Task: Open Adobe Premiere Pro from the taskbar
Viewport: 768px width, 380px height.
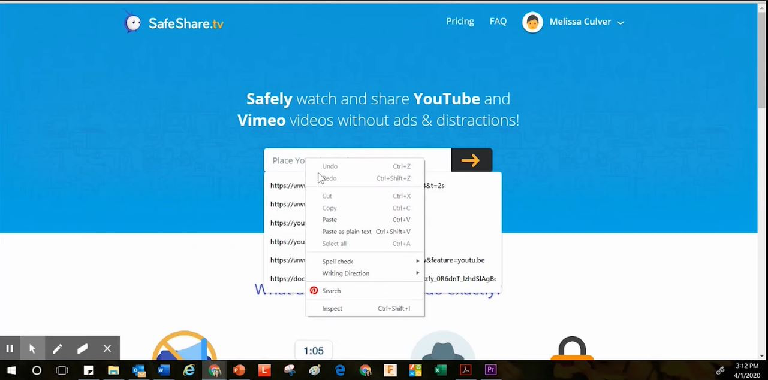Action: click(490, 370)
